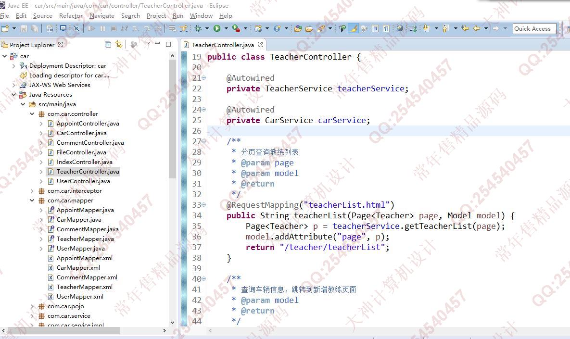Click the Collapse All icon in Project Explorer
This screenshot has width=570, height=339.
[x=108, y=44]
